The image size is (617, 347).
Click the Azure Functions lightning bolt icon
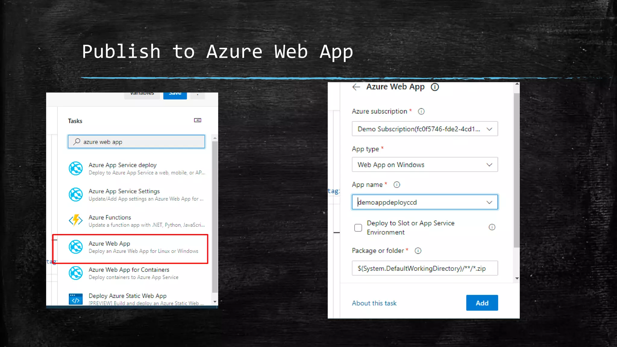(76, 220)
